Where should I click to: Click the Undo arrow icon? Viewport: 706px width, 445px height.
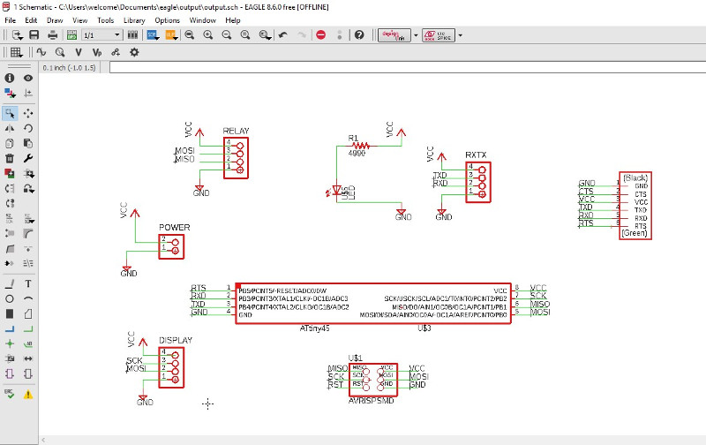pos(283,35)
